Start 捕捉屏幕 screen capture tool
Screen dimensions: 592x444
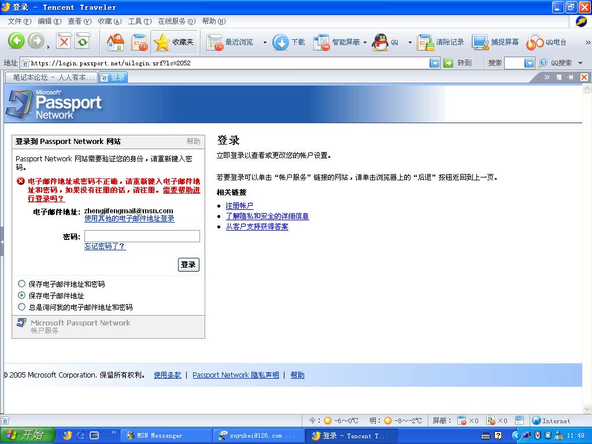point(495,42)
